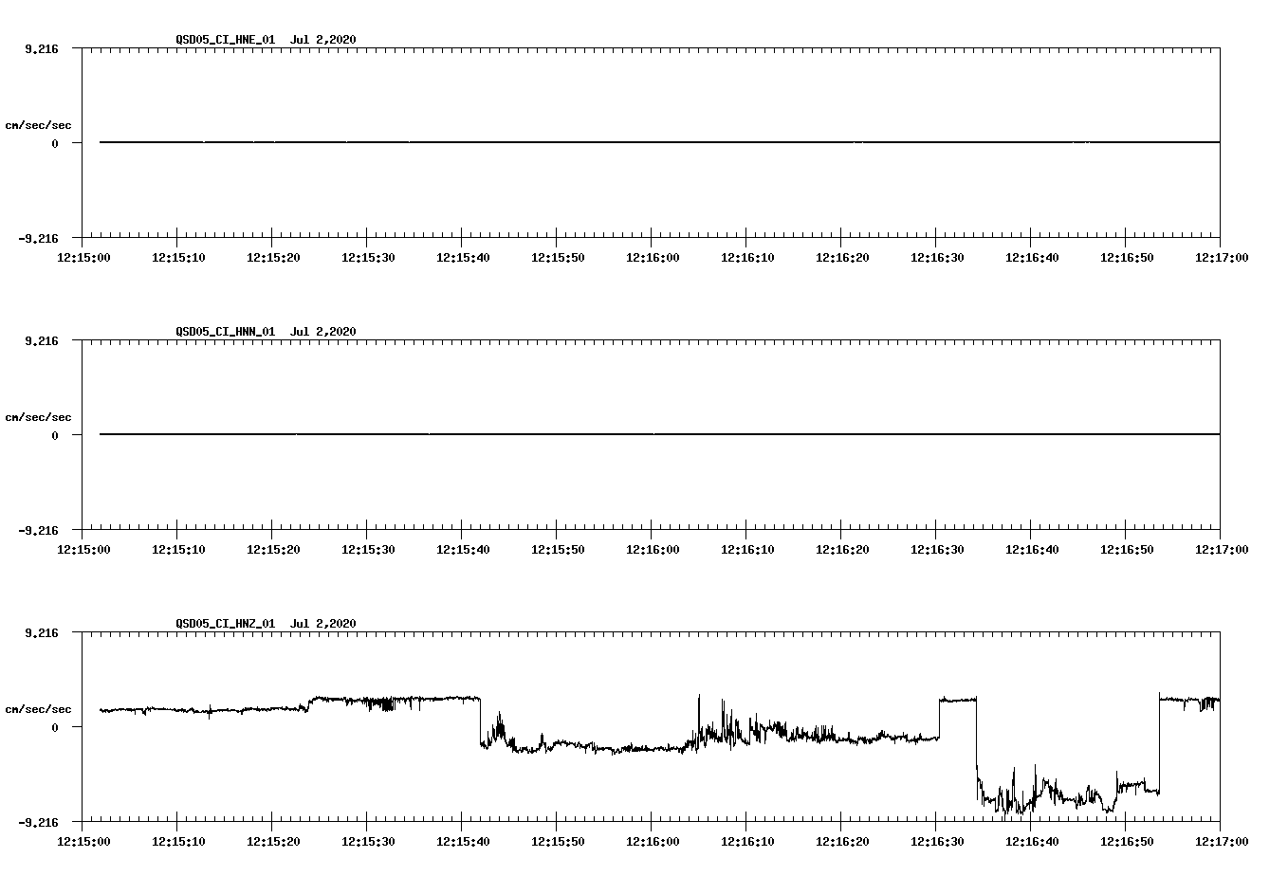Click the upper 9.216 axis value on HNN plot

coord(42,340)
